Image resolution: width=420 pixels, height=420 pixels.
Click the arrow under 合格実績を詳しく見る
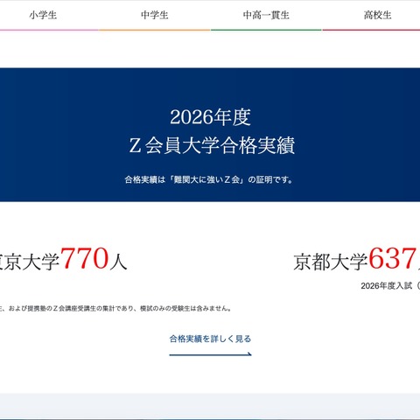(x=210, y=354)
